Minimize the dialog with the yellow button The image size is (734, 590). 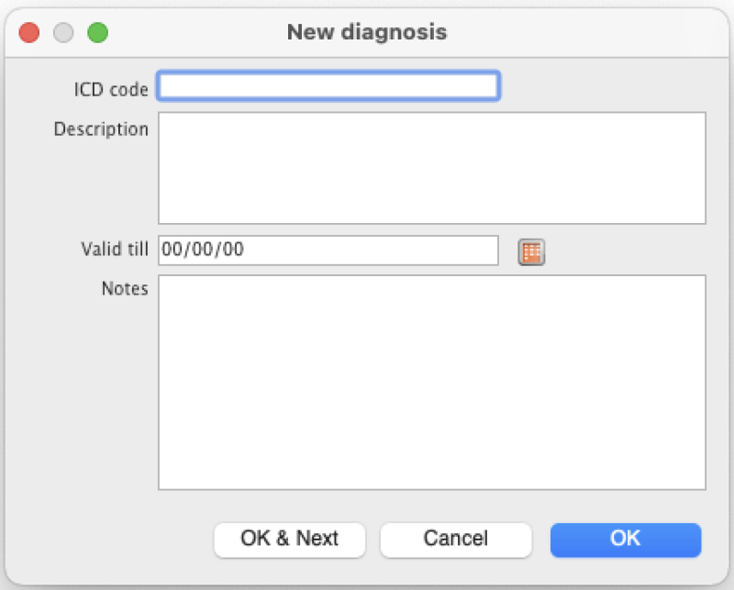pos(63,33)
